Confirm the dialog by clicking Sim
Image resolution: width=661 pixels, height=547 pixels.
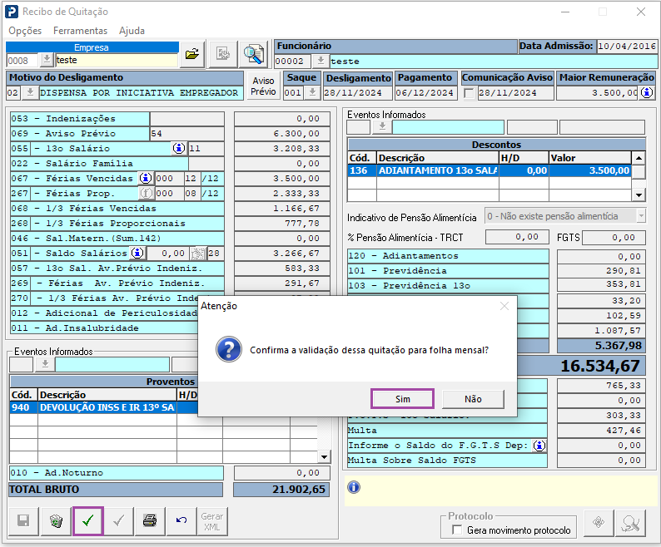coord(402,399)
